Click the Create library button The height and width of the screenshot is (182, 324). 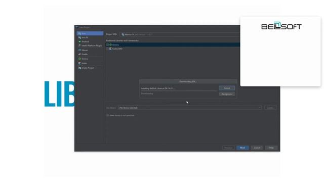pyautogui.click(x=270, y=108)
